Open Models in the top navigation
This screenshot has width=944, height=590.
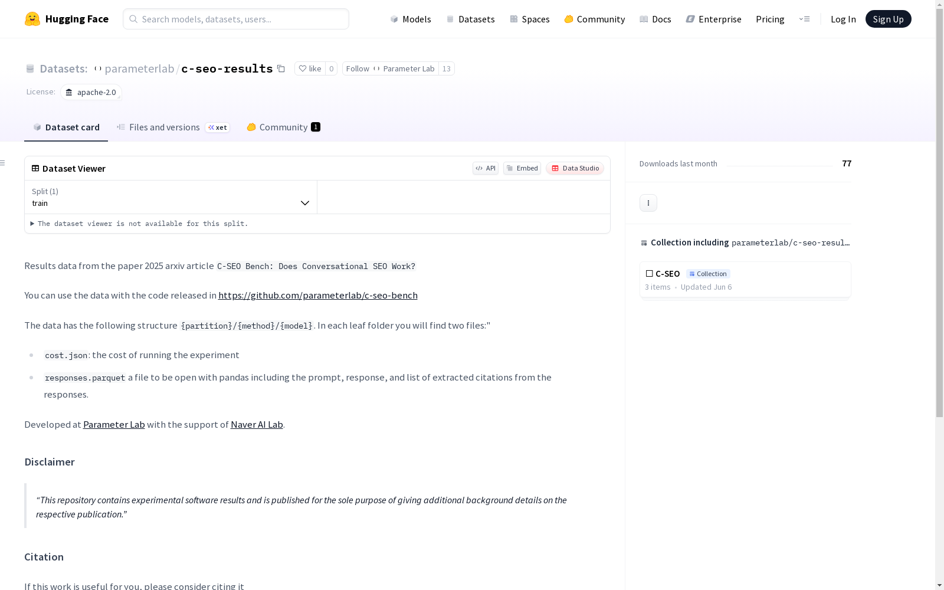[411, 19]
